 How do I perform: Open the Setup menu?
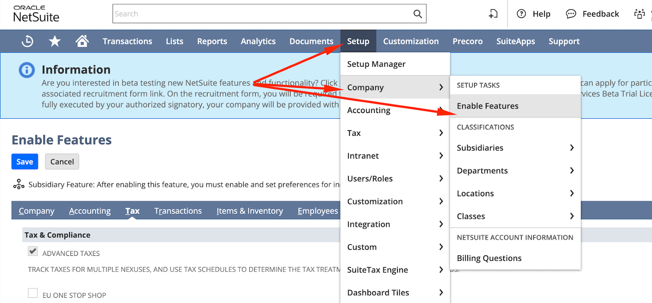click(x=358, y=41)
